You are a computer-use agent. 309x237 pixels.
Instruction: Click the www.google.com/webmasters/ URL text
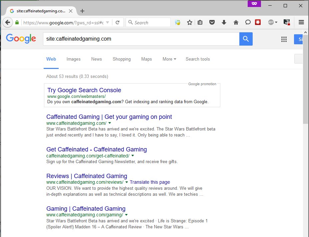click(76, 97)
